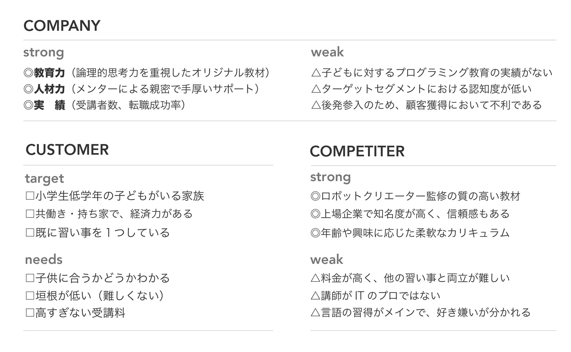
Task: Click the double-circle mark beside 教育力
Action: click(x=28, y=73)
